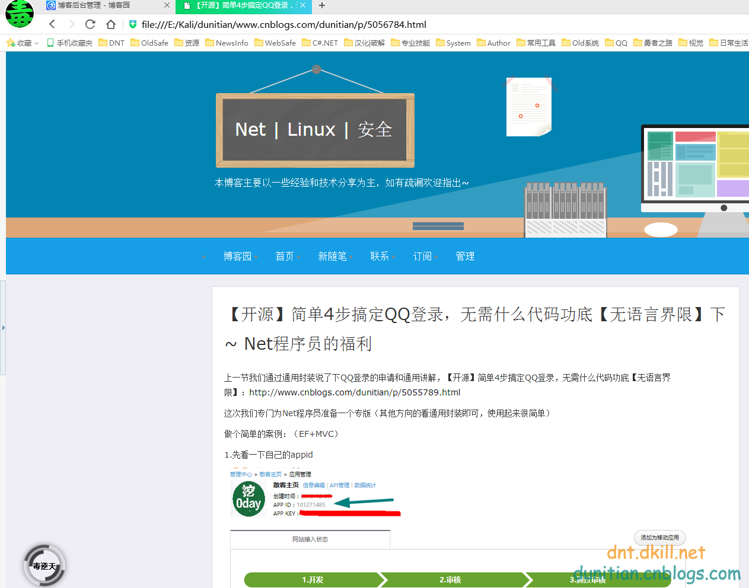This screenshot has height=588, width=749.
Task: Open the embedded 应用管理 screenshot image
Action: point(457,528)
